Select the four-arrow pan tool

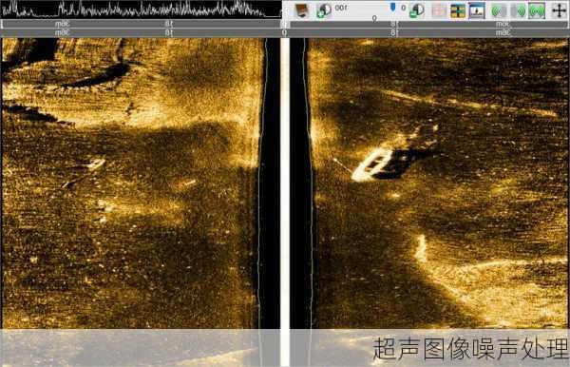point(559,10)
